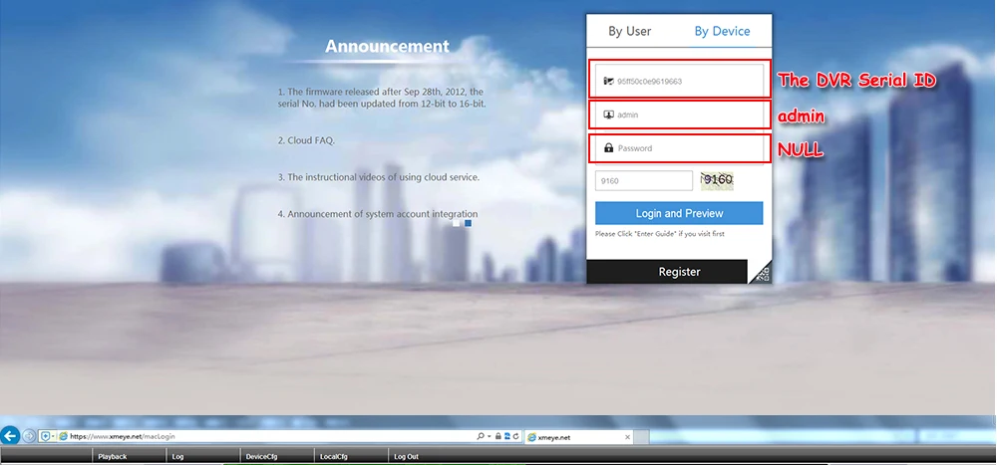This screenshot has height=465, width=997.
Task: Click the device icon in serial field
Action: point(608,82)
